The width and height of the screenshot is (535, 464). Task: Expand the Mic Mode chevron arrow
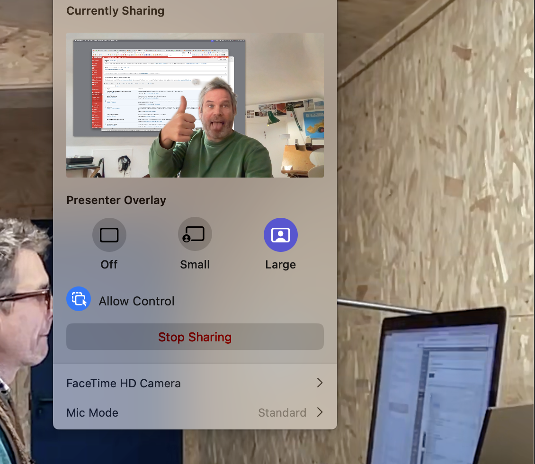coord(320,412)
